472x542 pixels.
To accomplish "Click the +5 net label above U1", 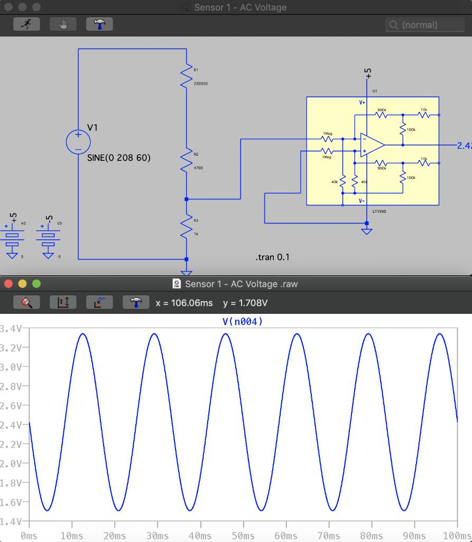I will 368,73.
